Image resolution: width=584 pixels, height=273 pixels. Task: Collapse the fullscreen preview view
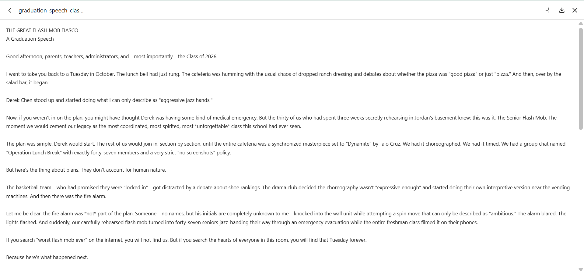tap(548, 11)
